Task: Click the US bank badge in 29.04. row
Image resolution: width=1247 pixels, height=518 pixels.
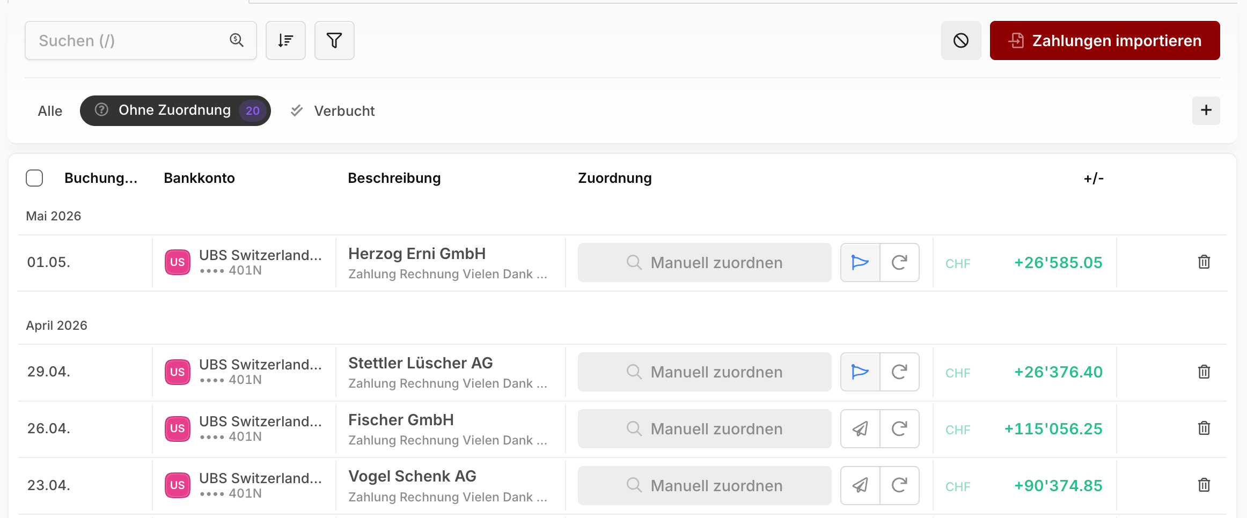Action: 178,372
